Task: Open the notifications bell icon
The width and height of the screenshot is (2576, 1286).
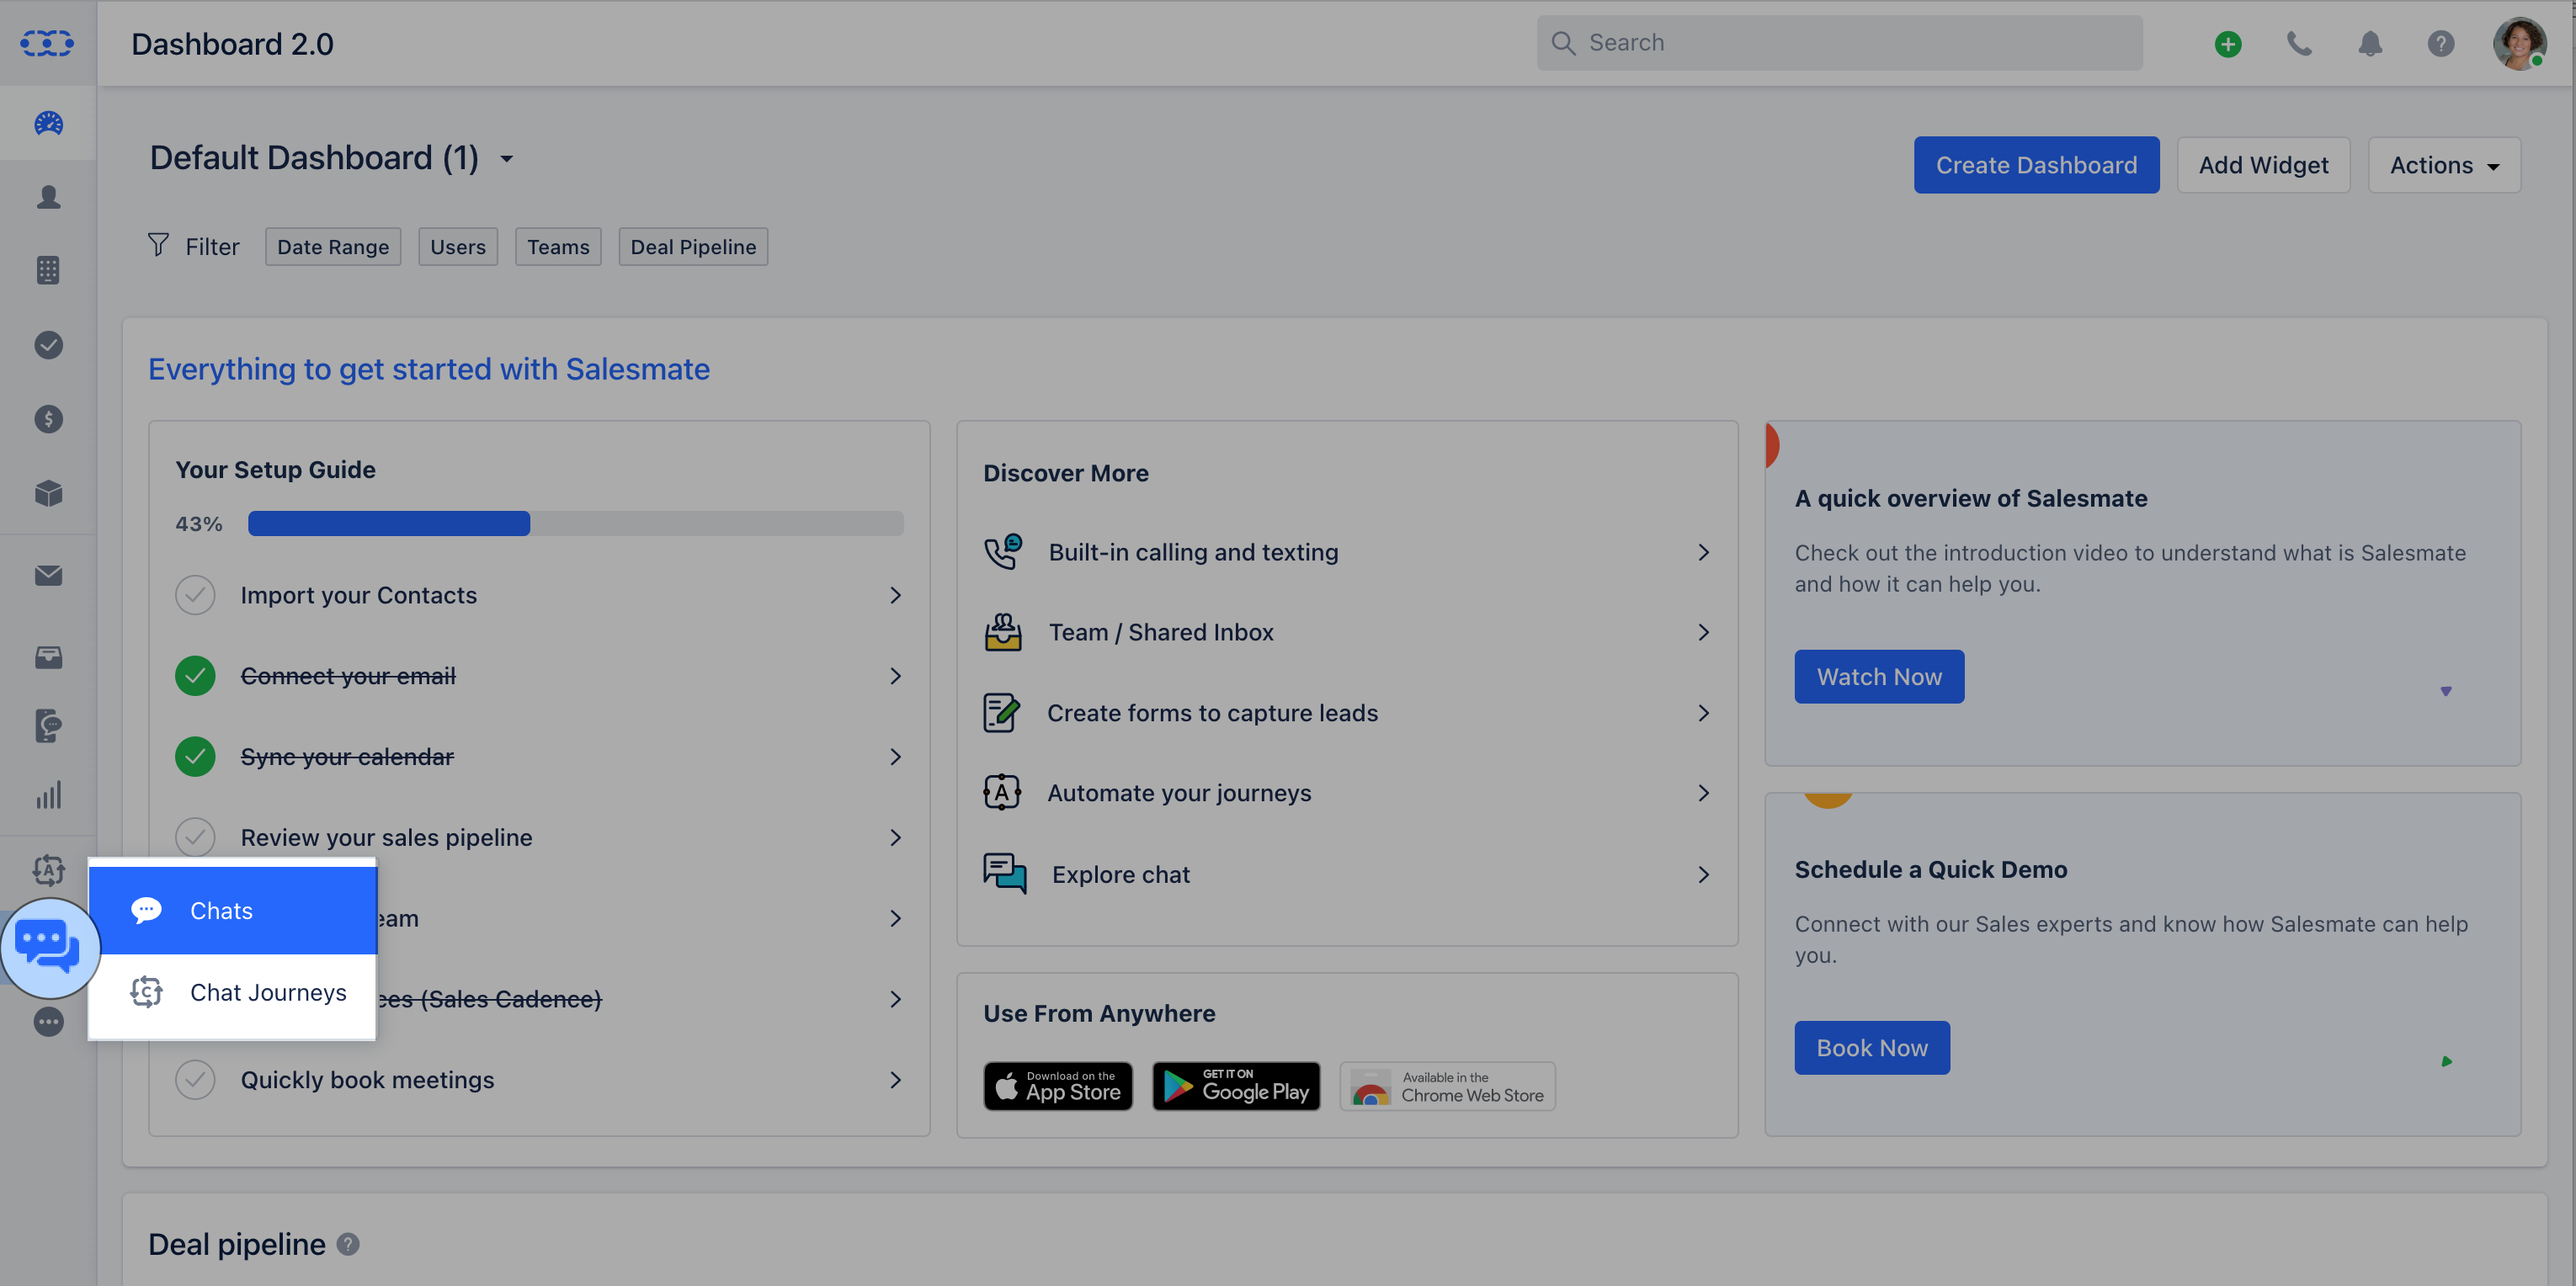Action: 2370,44
